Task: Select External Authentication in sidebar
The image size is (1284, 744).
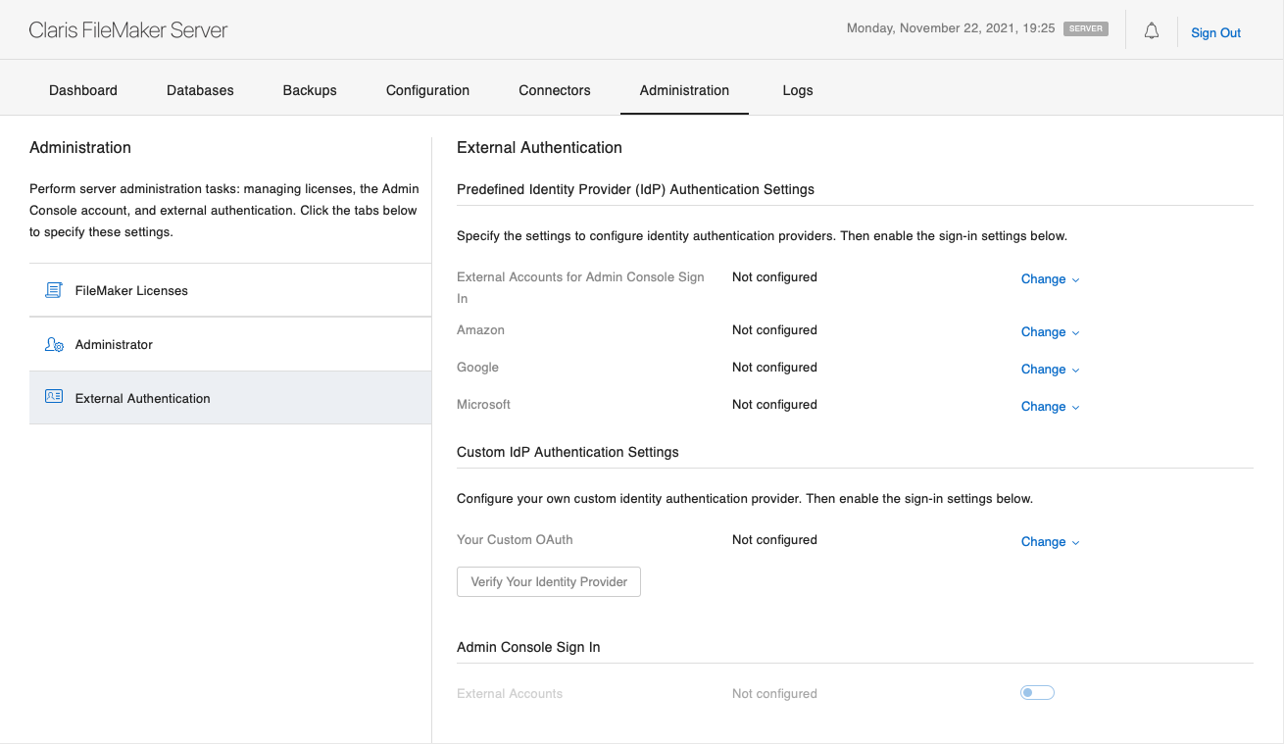Action: tap(230, 398)
